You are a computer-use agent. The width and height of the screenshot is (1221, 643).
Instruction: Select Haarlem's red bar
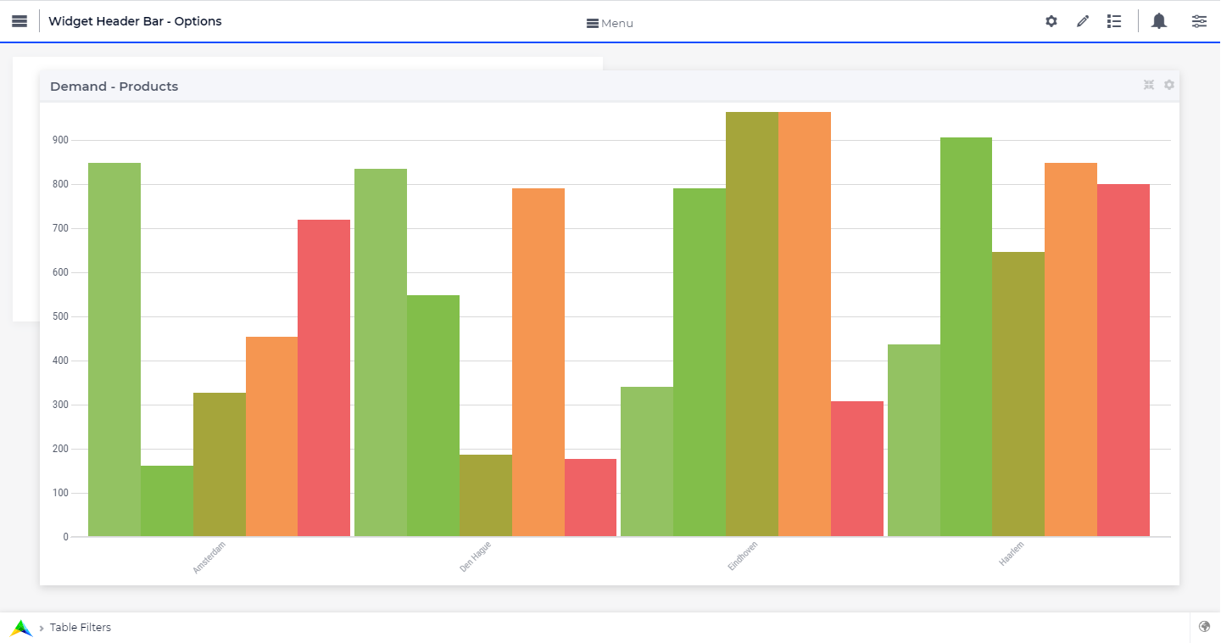(1123, 360)
